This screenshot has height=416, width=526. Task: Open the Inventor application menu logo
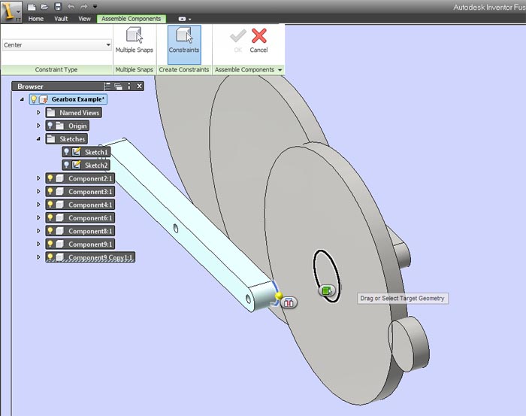tap(10, 11)
